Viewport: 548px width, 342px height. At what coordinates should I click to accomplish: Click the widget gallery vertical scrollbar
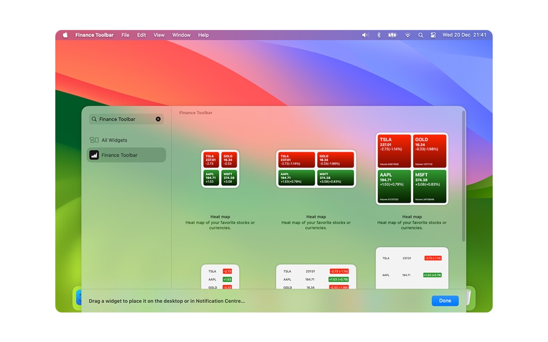[463, 176]
